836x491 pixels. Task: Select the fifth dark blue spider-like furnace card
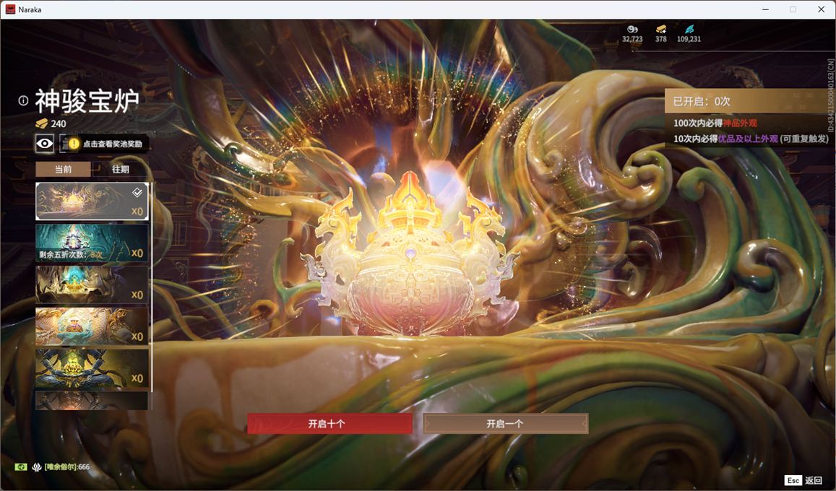click(x=92, y=368)
